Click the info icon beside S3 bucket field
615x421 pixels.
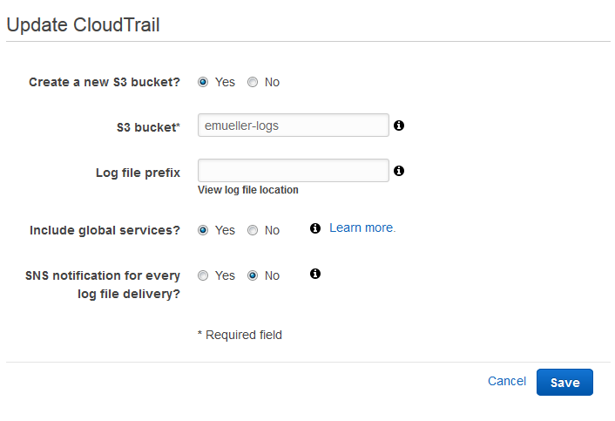pos(399,126)
